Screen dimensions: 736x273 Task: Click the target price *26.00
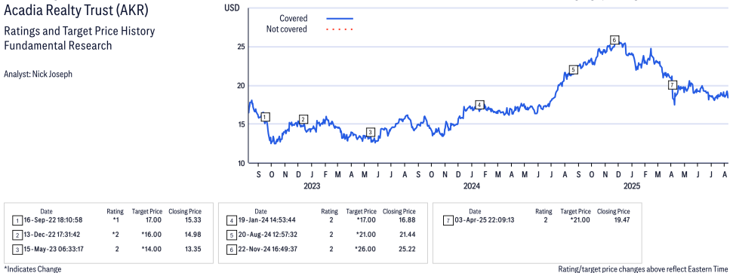[365, 249]
